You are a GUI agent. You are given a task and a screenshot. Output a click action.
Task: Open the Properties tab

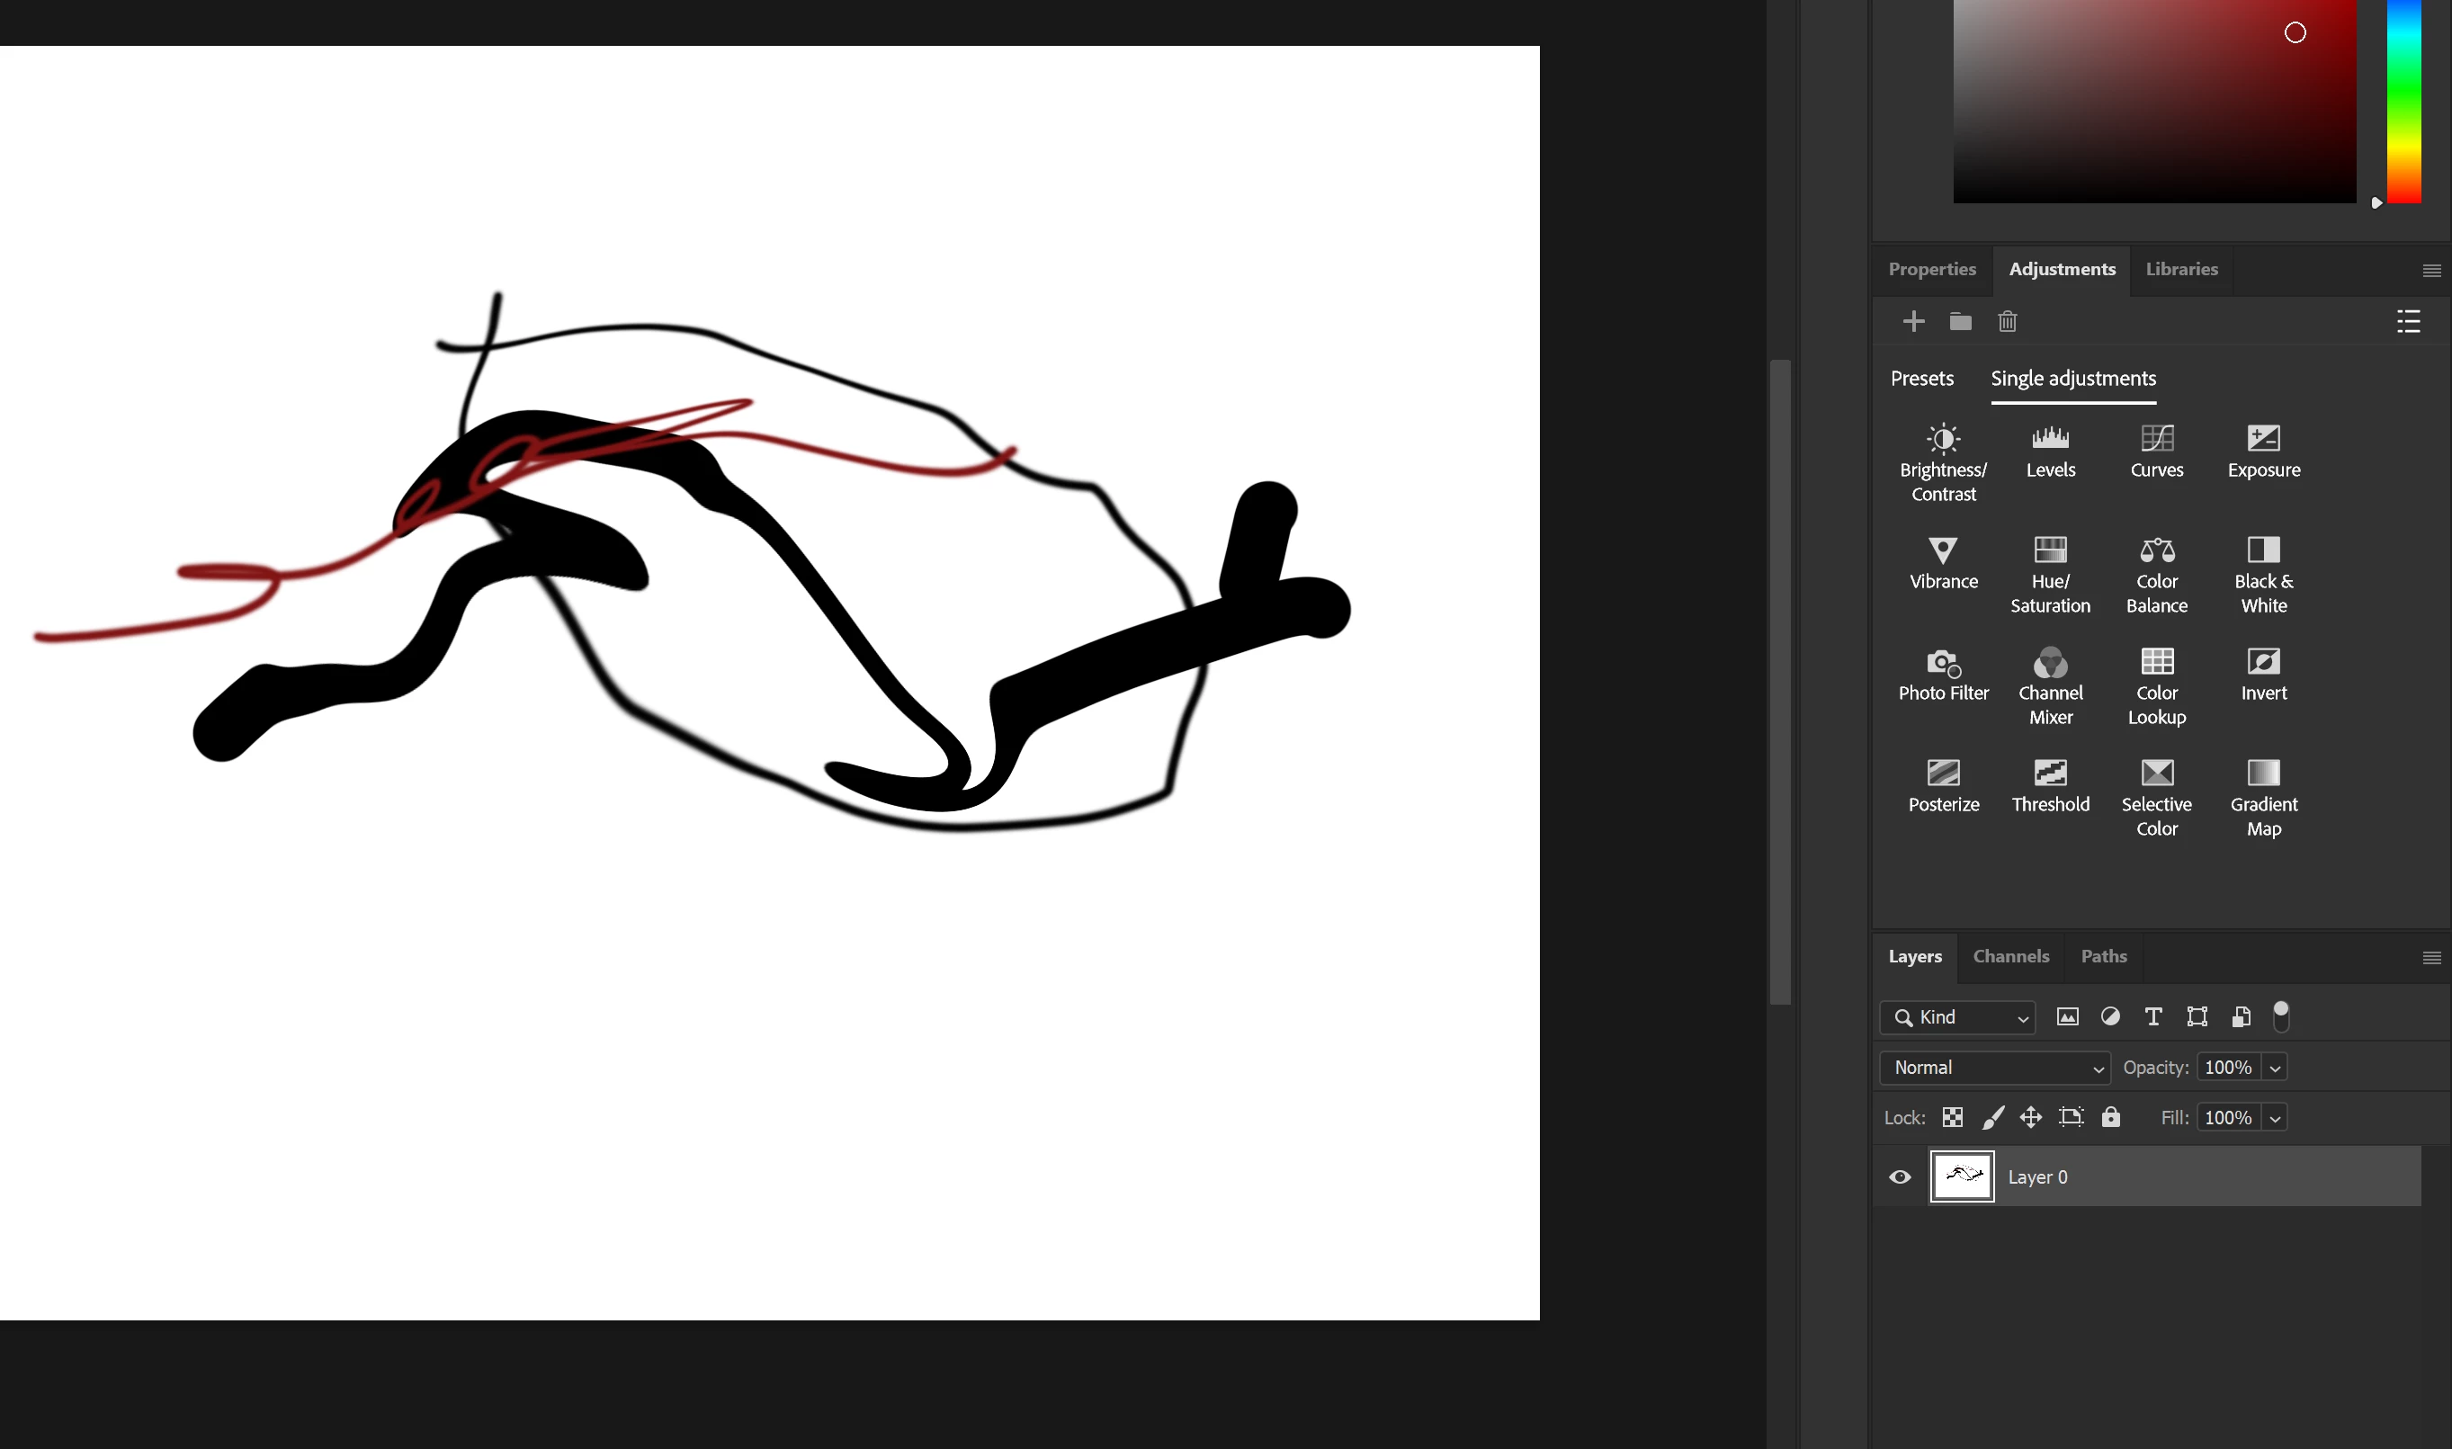coord(1930,269)
